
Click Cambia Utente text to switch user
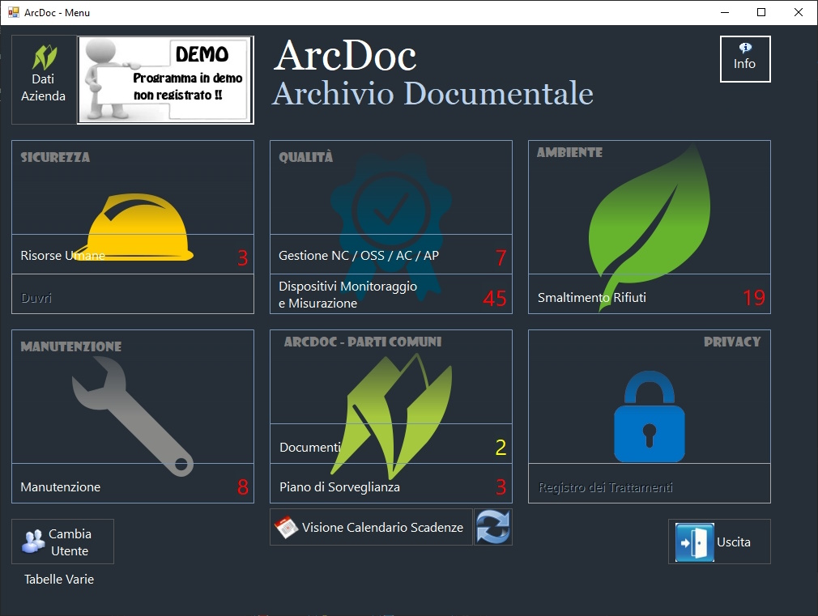click(x=70, y=542)
